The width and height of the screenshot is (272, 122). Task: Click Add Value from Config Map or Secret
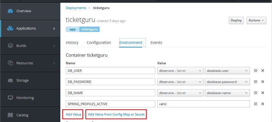(116, 114)
